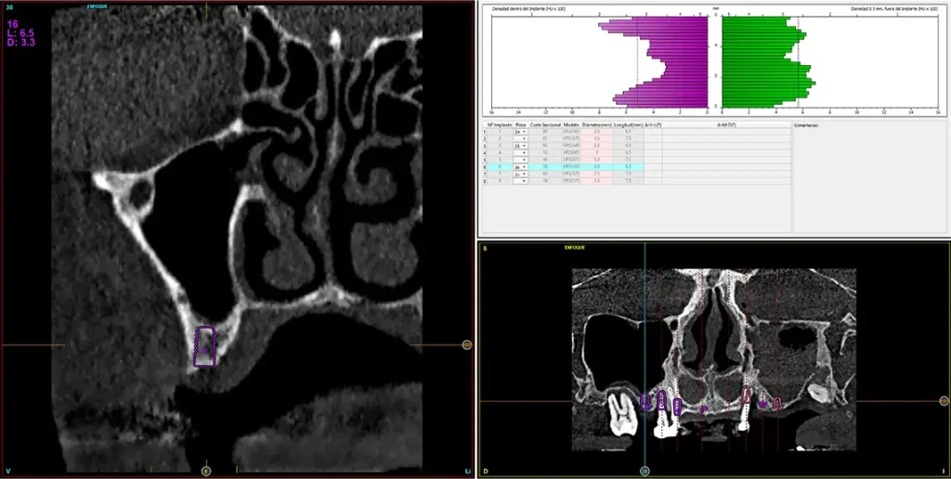This screenshot has width=951, height=479.
Task: Click the cyan slice marker under the coronal view
Action: [x=644, y=471]
